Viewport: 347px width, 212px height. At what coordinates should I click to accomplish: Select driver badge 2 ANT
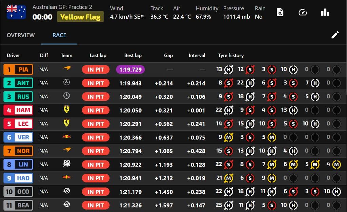pos(18,83)
